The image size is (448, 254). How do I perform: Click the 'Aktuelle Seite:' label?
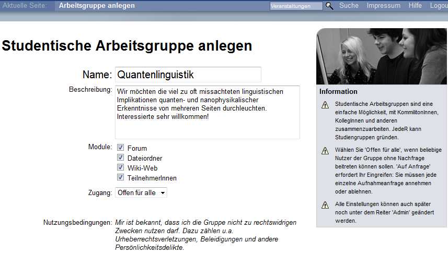coord(24,5)
